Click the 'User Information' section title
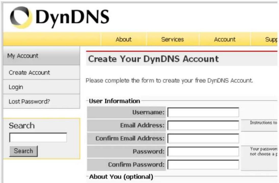279x183 pixels. 114,101
